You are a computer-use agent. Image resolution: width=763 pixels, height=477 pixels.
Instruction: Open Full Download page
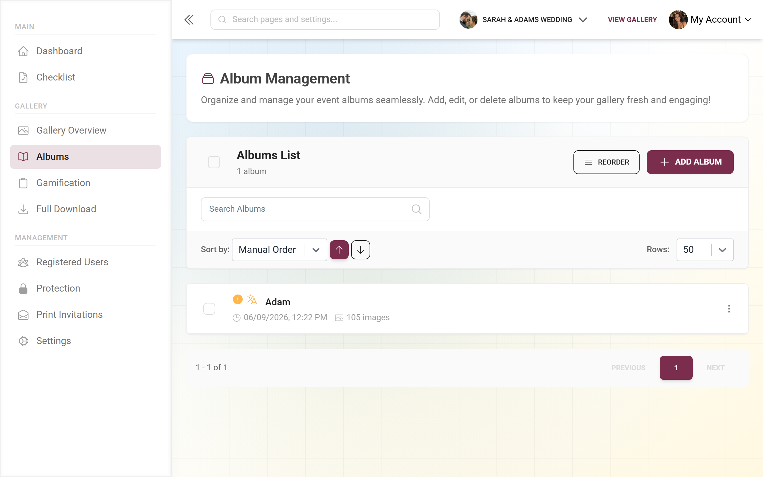click(x=86, y=209)
